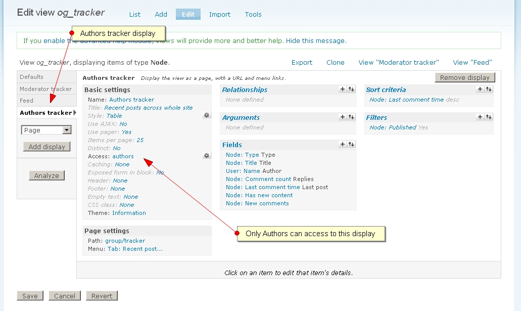Edit Menu Tab: Recent post...

[x=135, y=249]
